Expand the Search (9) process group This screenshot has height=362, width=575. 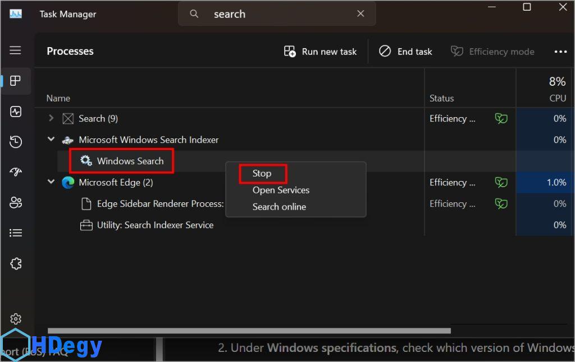tap(51, 118)
